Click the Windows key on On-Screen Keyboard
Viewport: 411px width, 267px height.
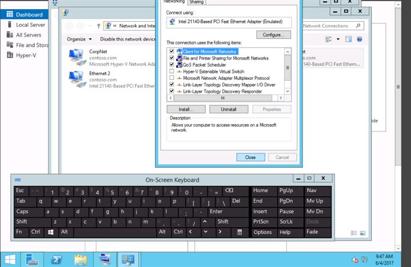(51, 232)
